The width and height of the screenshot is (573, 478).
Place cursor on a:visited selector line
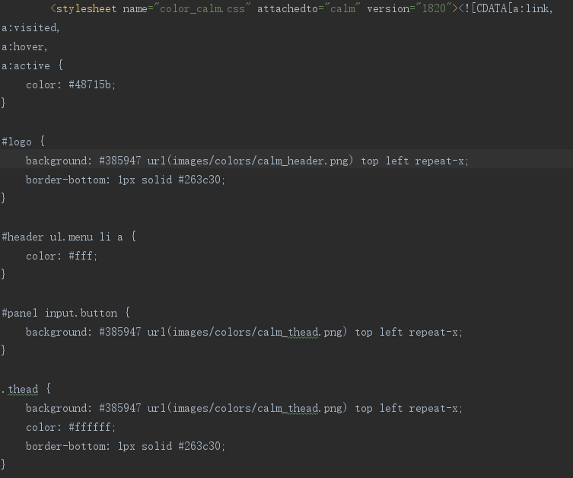point(30,27)
